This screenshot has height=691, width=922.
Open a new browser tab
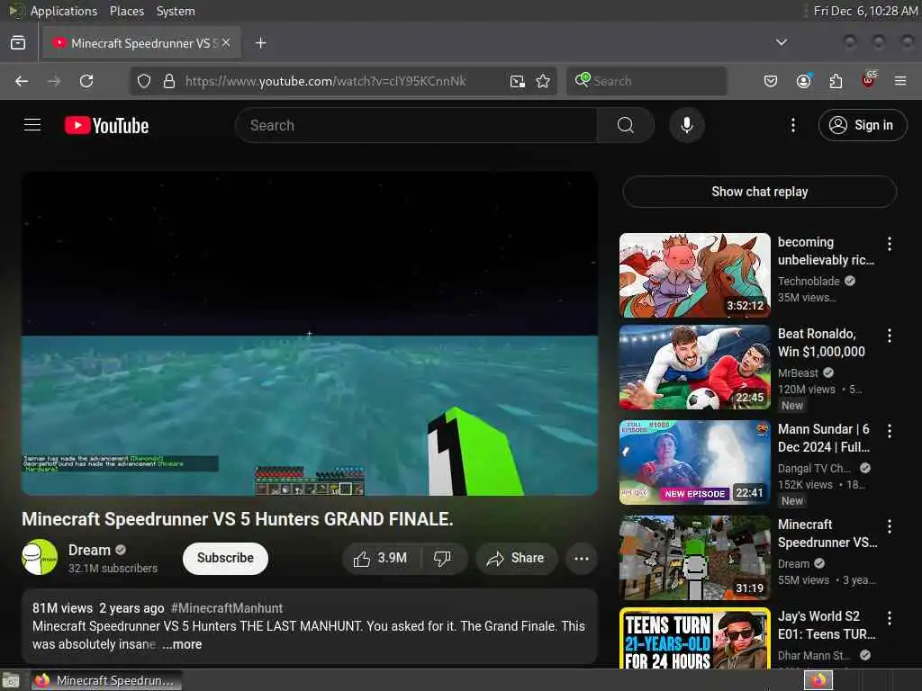coord(261,43)
